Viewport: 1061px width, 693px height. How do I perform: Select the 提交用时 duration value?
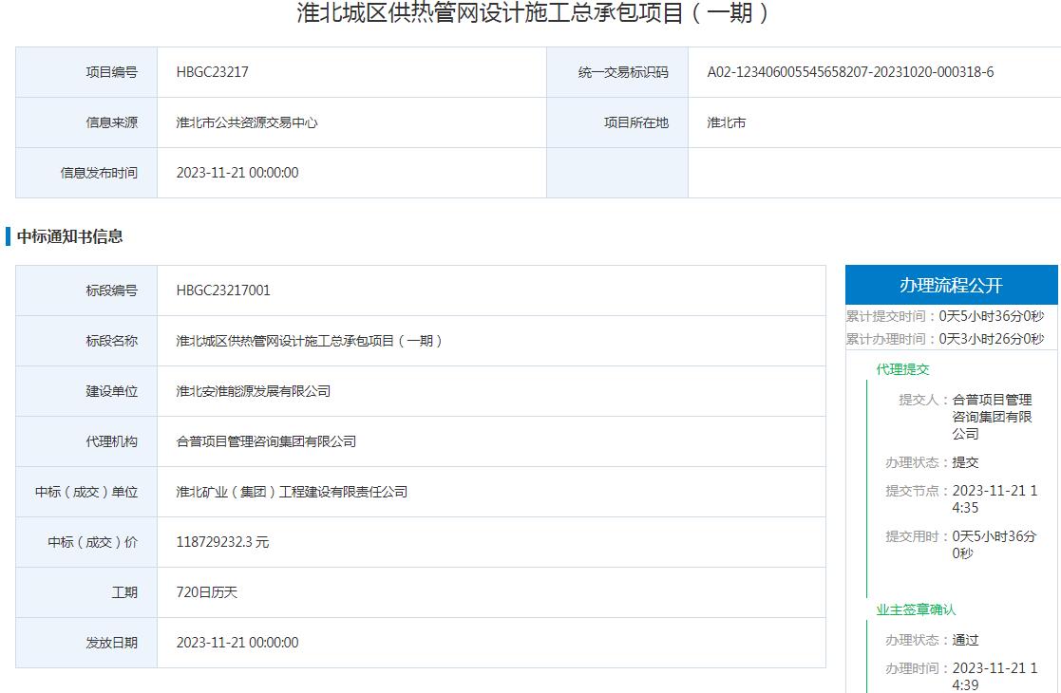(x=994, y=544)
